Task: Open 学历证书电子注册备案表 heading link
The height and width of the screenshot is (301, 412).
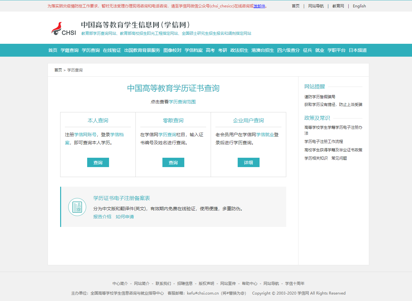Action: [122, 198]
